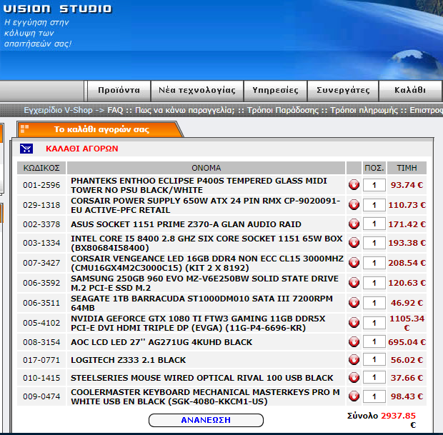The width and height of the screenshot is (443, 435).
Task: Click product code 005-4102
Action: click(x=41, y=323)
